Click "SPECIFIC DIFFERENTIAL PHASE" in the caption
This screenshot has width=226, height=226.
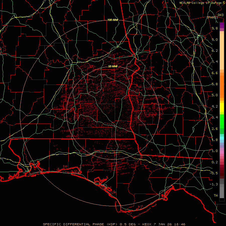click(x=73, y=224)
